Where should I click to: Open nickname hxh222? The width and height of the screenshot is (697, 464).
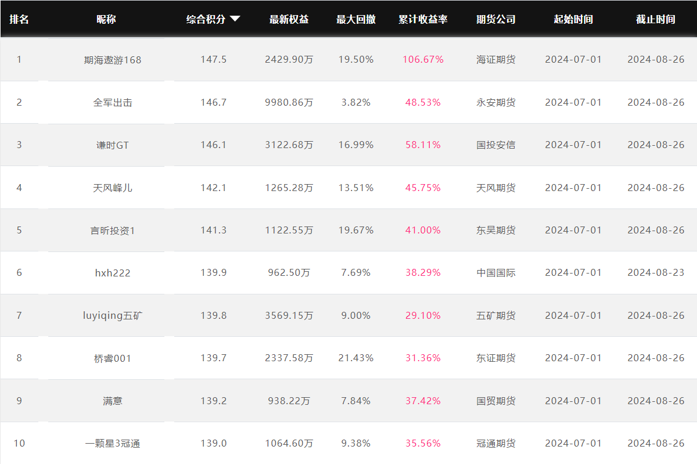click(113, 273)
